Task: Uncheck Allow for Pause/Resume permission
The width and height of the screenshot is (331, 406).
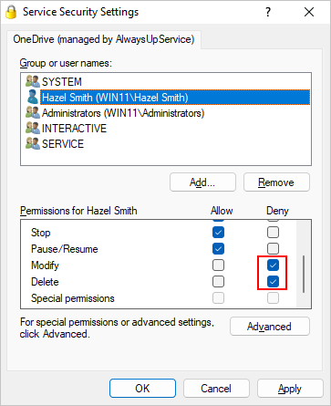Action: [218, 249]
